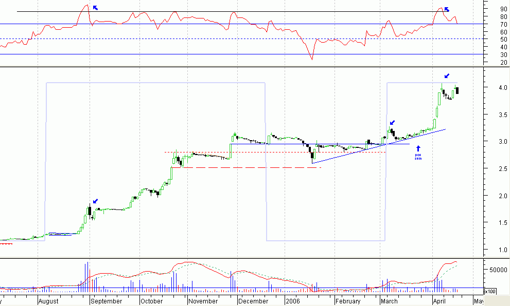Select the rising blue trendline under the March candles
The width and height of the screenshot is (510, 306).
pos(379,146)
